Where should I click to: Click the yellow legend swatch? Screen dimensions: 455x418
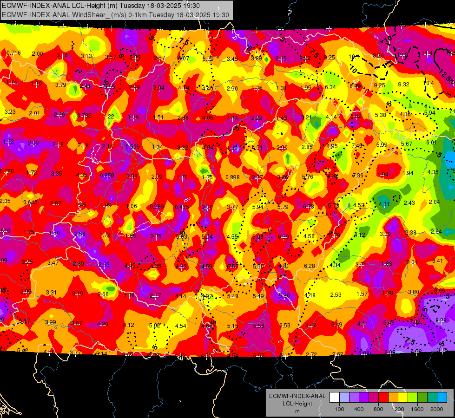coord(403,398)
